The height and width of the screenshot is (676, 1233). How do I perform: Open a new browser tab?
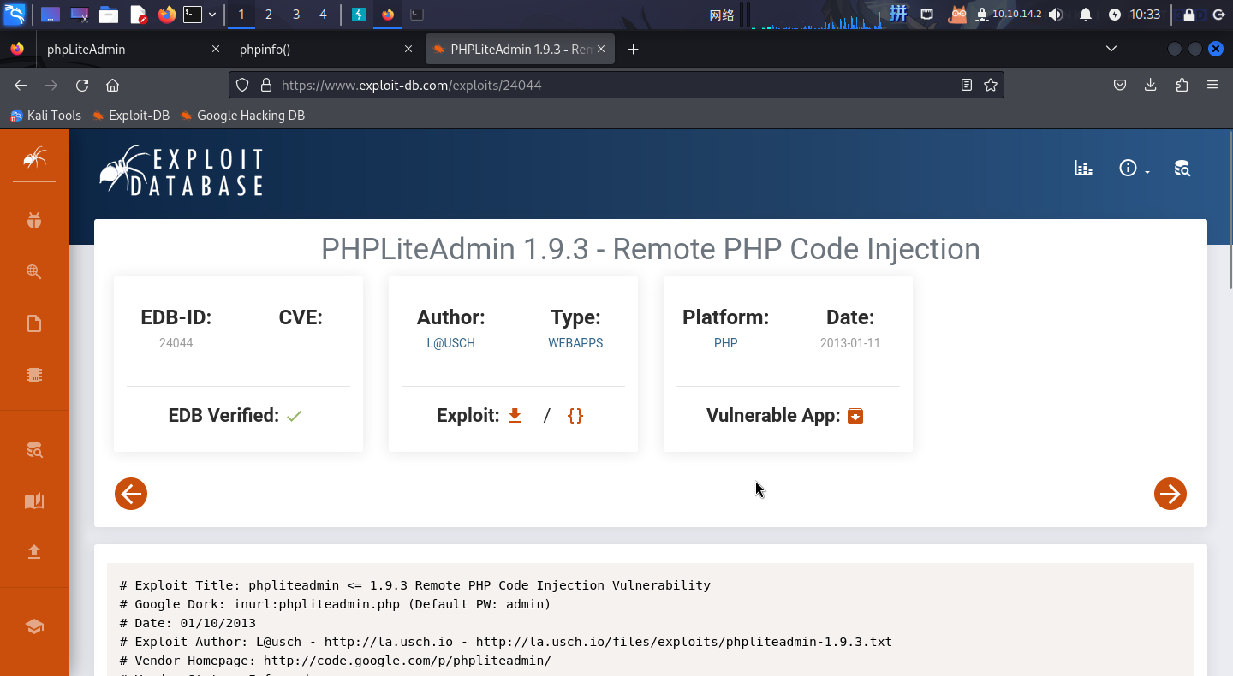(633, 50)
